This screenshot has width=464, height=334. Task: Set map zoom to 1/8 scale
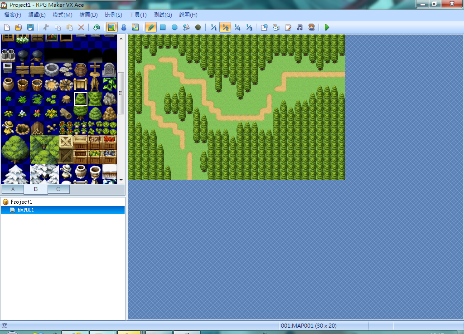click(x=249, y=28)
